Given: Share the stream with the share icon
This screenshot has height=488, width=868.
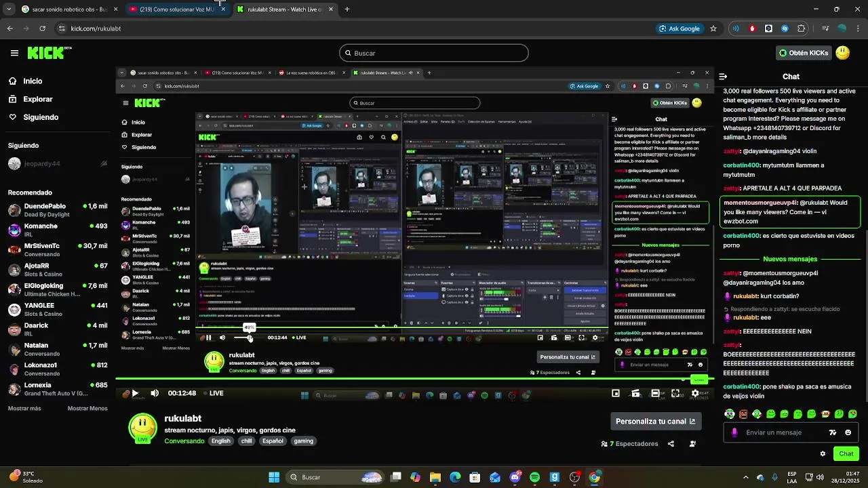Looking at the screenshot, I should pyautogui.click(x=671, y=444).
